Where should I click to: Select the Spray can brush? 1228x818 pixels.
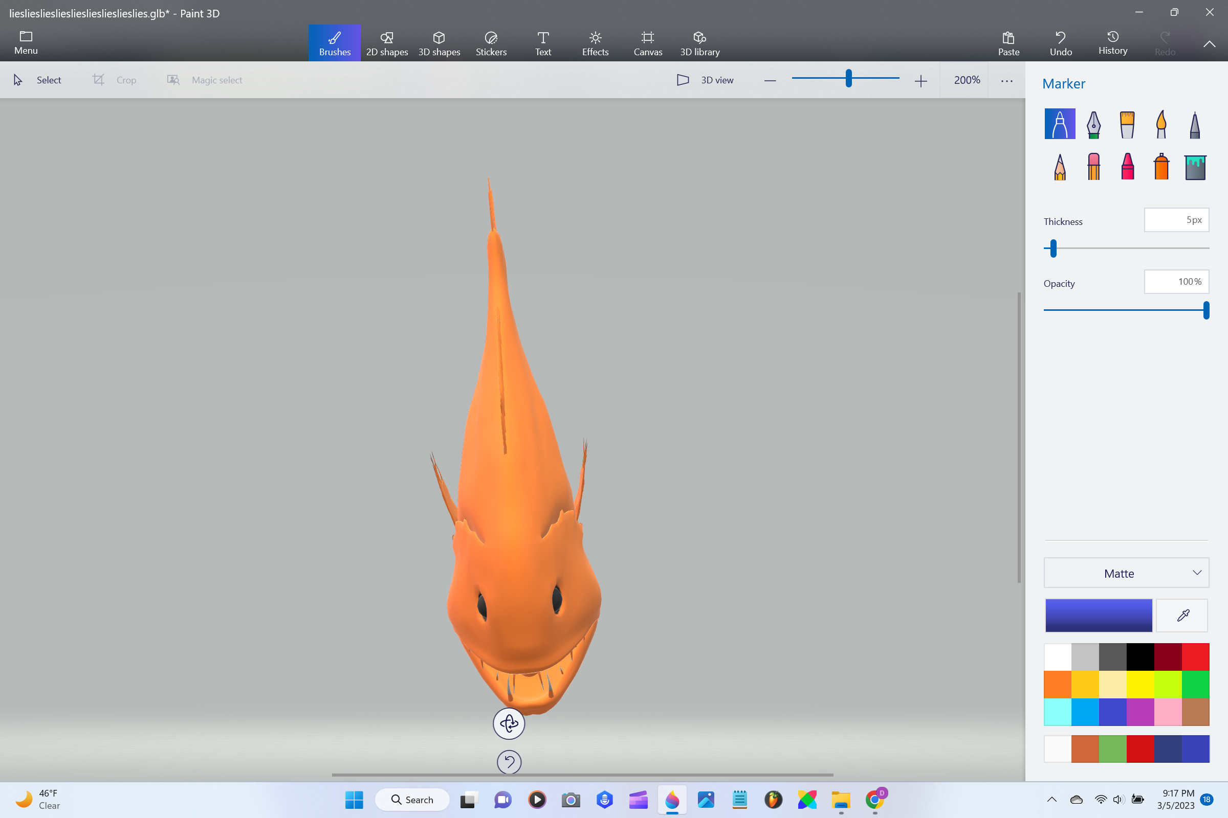click(x=1161, y=167)
